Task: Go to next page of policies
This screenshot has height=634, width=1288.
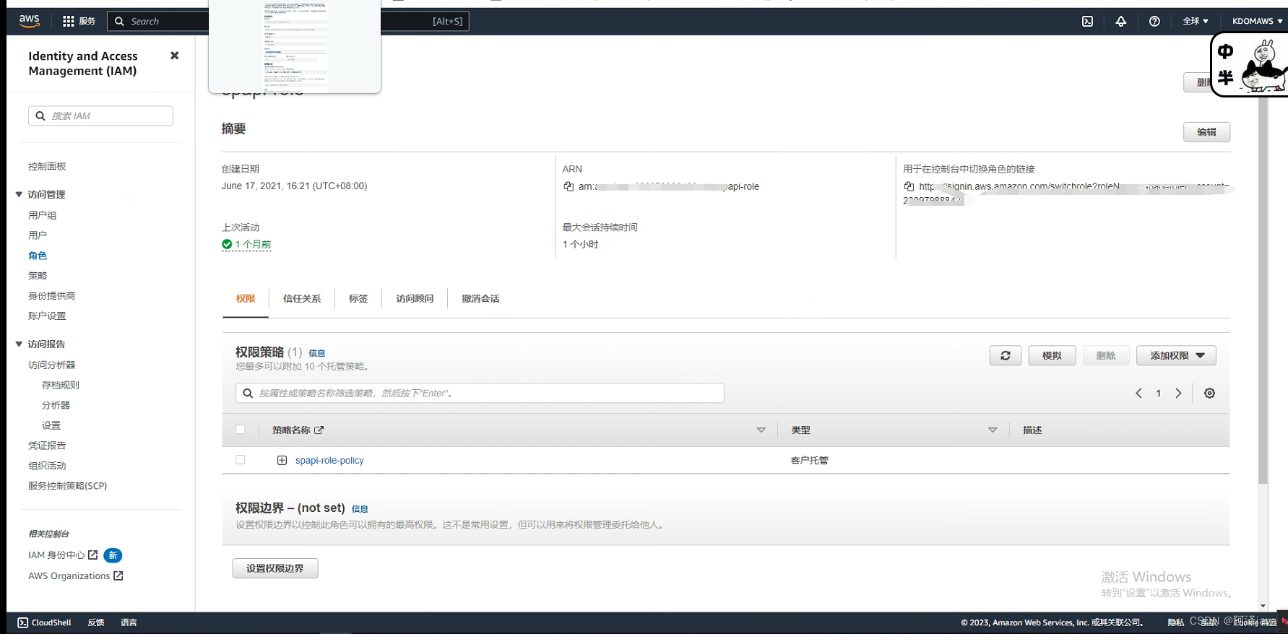Action: [x=1178, y=393]
